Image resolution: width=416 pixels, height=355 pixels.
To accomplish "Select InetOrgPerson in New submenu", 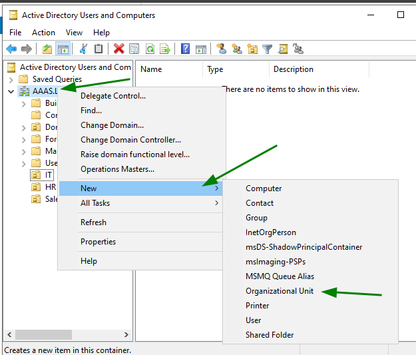I will [310, 232].
